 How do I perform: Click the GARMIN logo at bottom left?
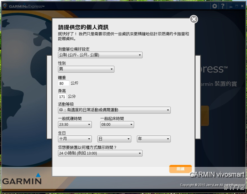(22, 179)
